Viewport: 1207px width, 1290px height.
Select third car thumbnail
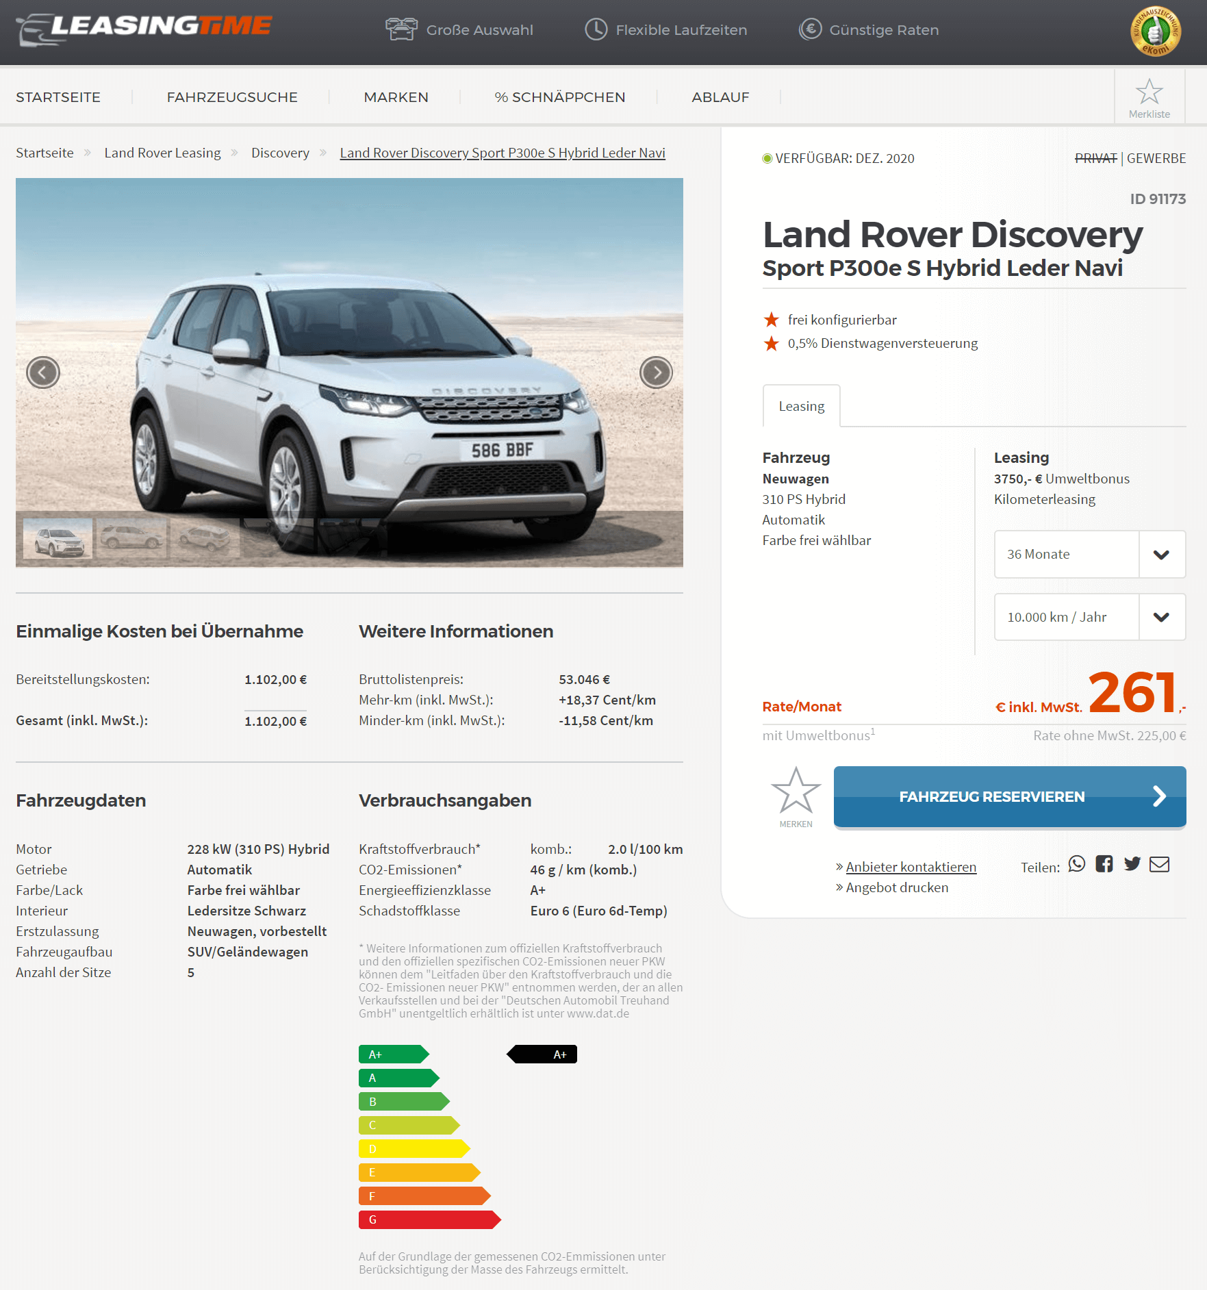point(205,538)
